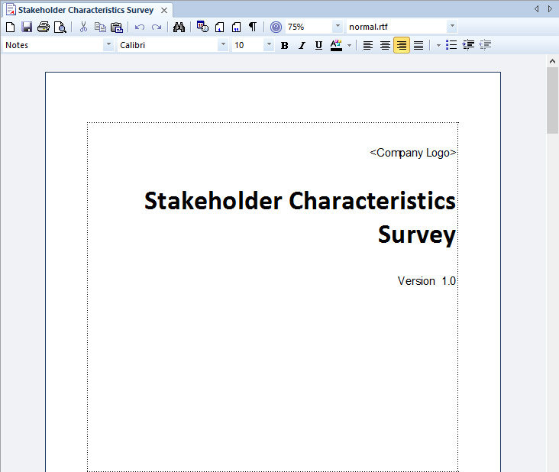Toggle italic formatting
This screenshot has width=559, height=472.
(x=302, y=45)
